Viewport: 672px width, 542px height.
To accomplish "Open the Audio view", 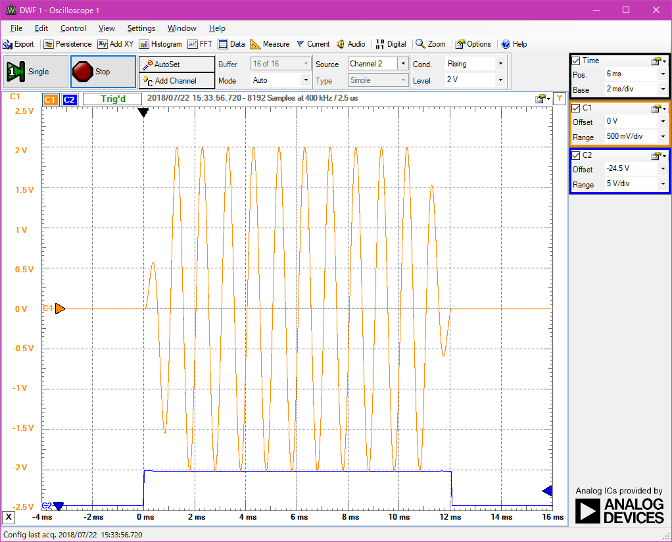I will pos(351,44).
